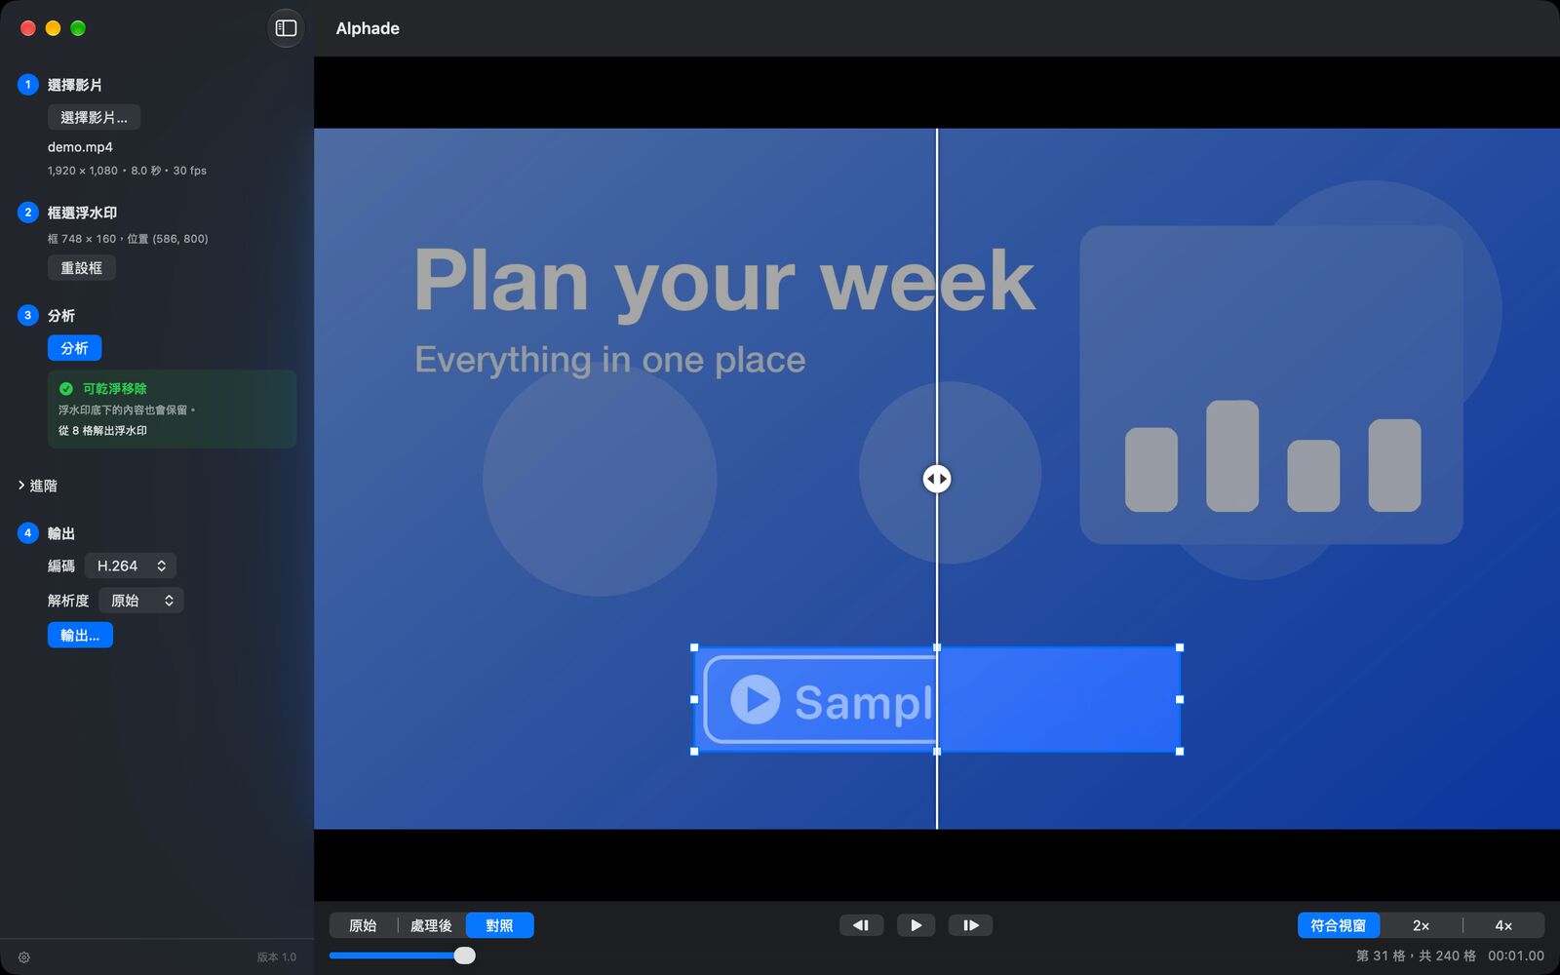The height and width of the screenshot is (975, 1560).
Task: Step back one frame
Action: [x=861, y=925]
